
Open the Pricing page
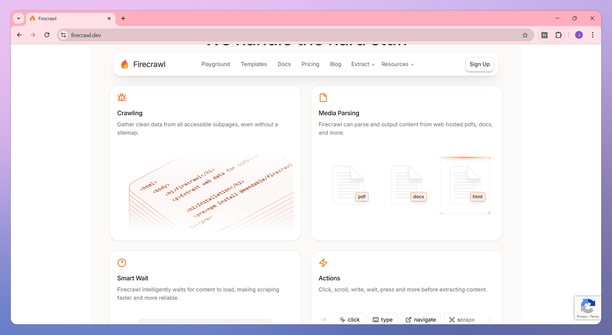310,64
